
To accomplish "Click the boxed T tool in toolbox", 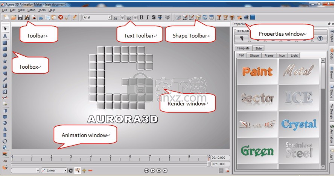I will tap(5, 86).
